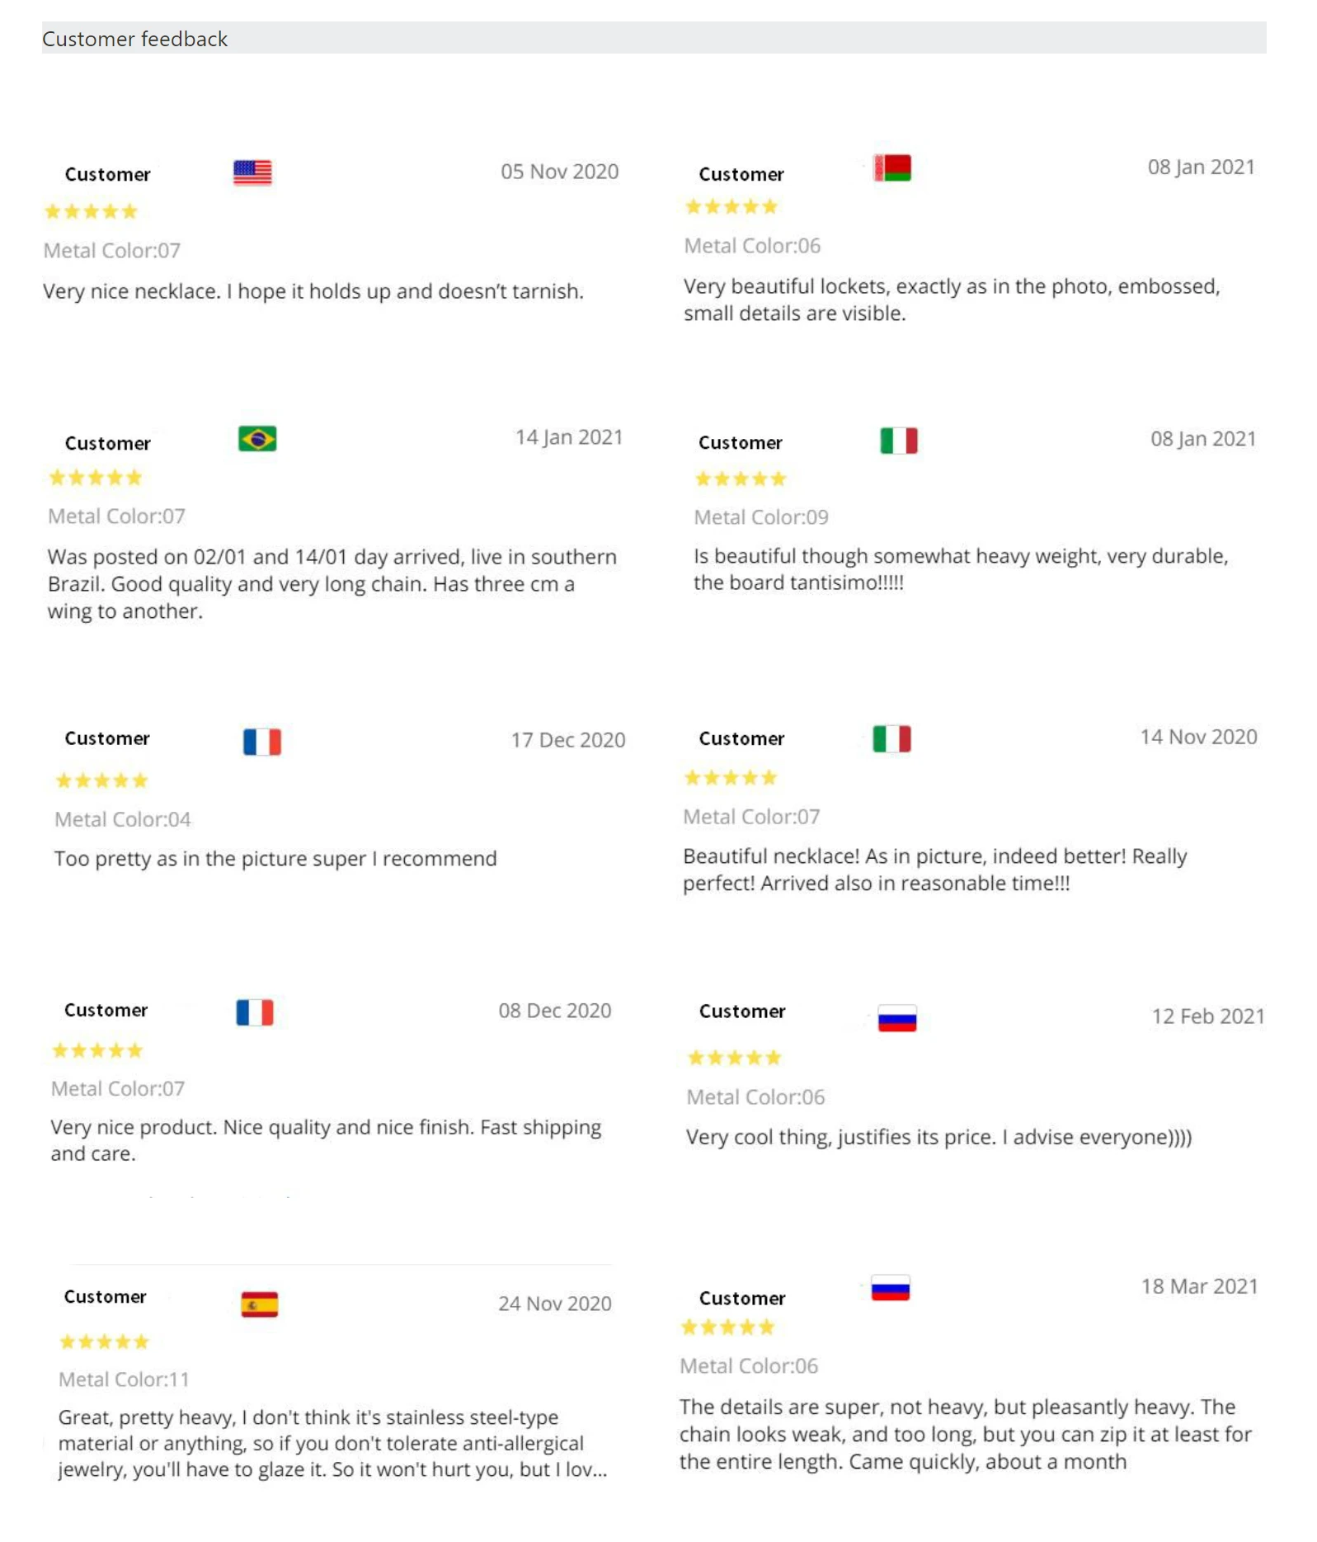Click the star rating on the Spain review
The width and height of the screenshot is (1317, 1542).
tap(105, 1342)
